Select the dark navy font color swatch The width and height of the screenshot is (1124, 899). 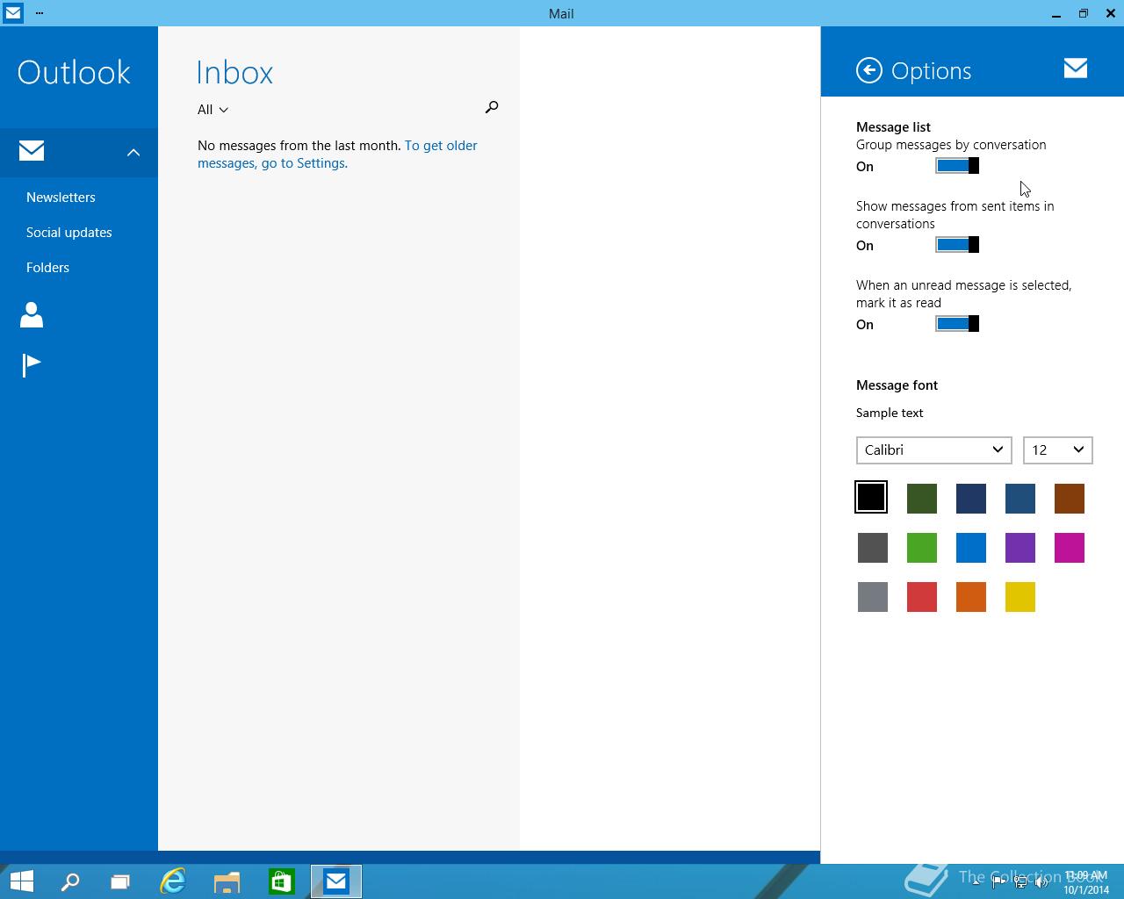coord(971,499)
